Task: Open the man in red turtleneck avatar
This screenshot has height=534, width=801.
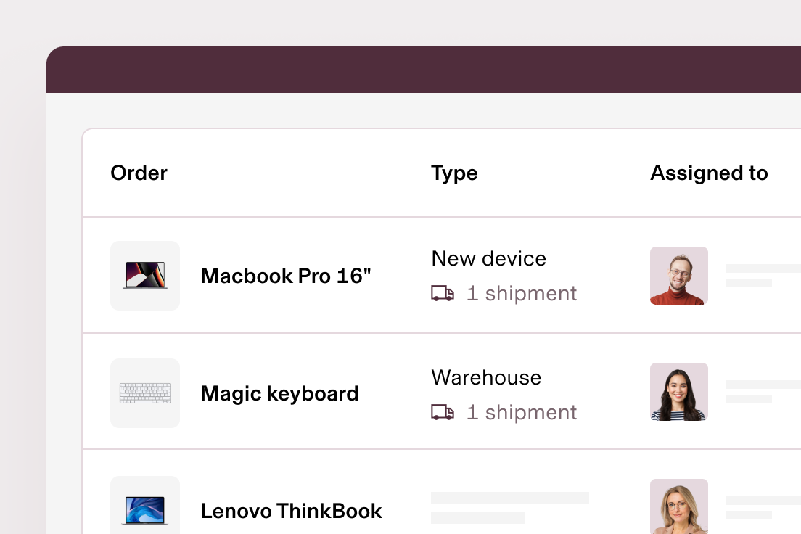Action: tap(679, 276)
